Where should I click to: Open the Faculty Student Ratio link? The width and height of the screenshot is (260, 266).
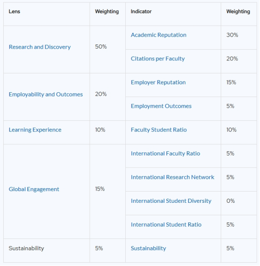159,130
